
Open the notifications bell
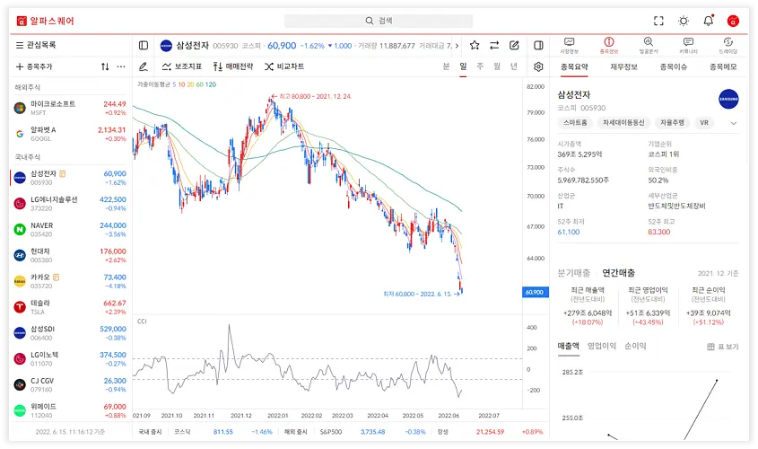[x=708, y=21]
